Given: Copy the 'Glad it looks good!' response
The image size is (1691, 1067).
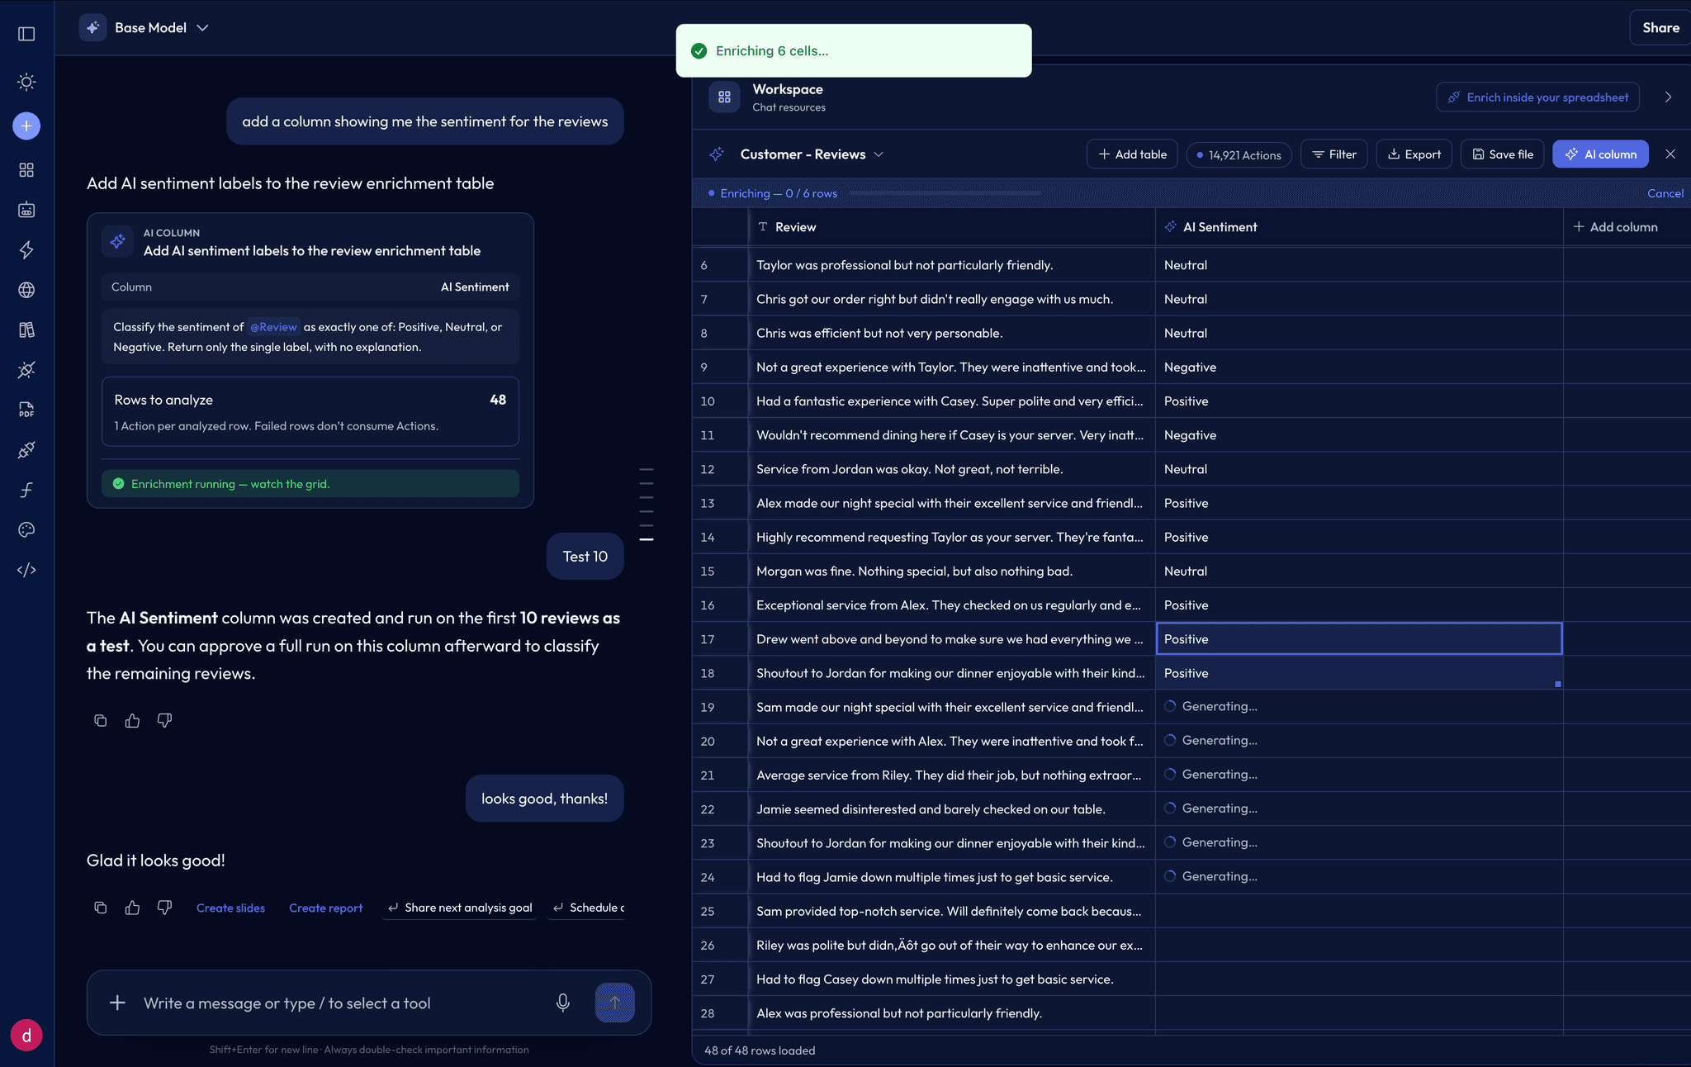Looking at the screenshot, I should pos(101,908).
